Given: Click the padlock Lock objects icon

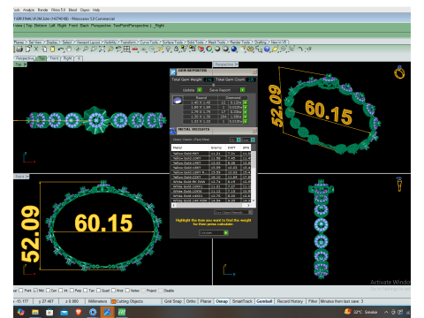Looking at the screenshot, I should [176, 49].
